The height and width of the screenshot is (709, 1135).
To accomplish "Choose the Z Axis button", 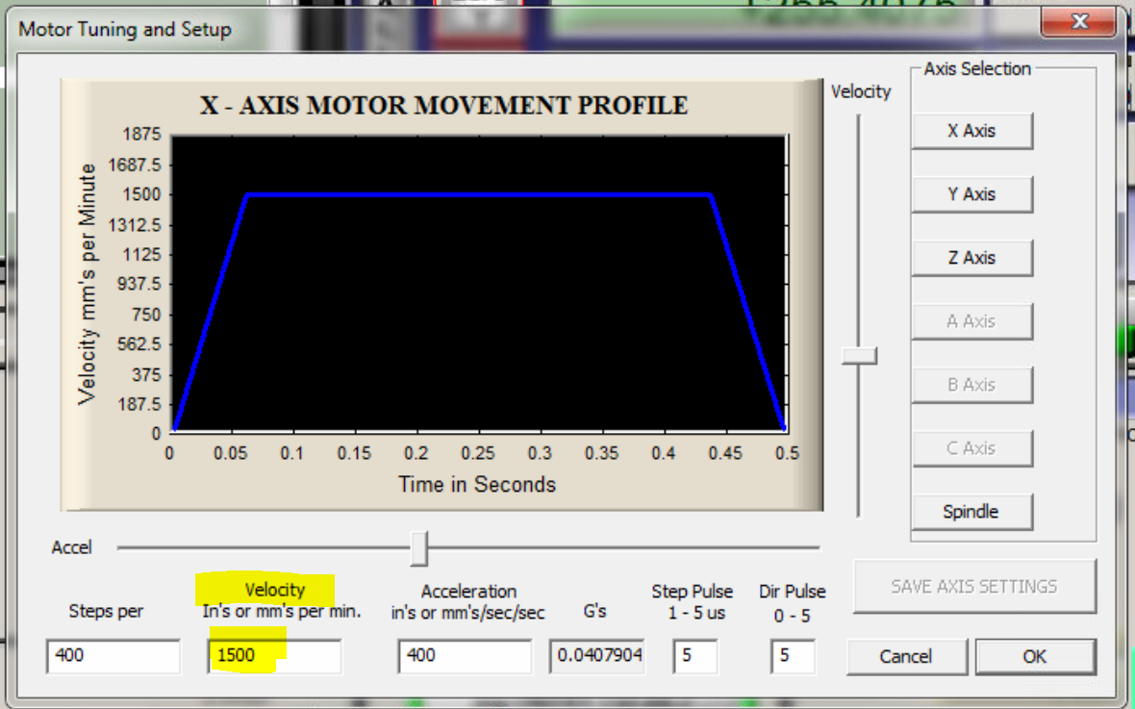I will pyautogui.click(x=971, y=258).
